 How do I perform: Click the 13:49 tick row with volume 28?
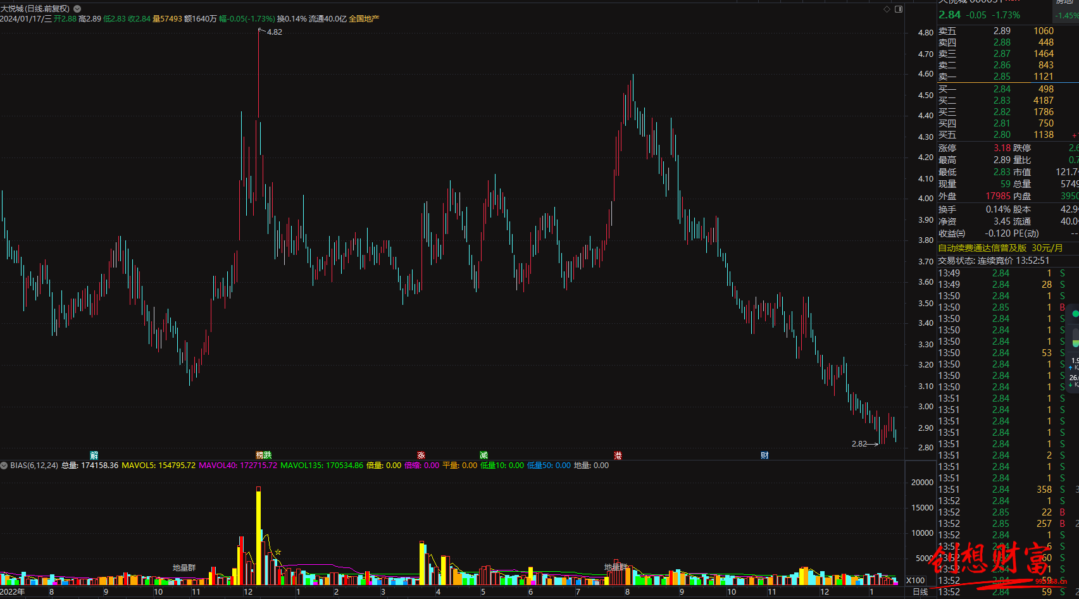point(1007,285)
